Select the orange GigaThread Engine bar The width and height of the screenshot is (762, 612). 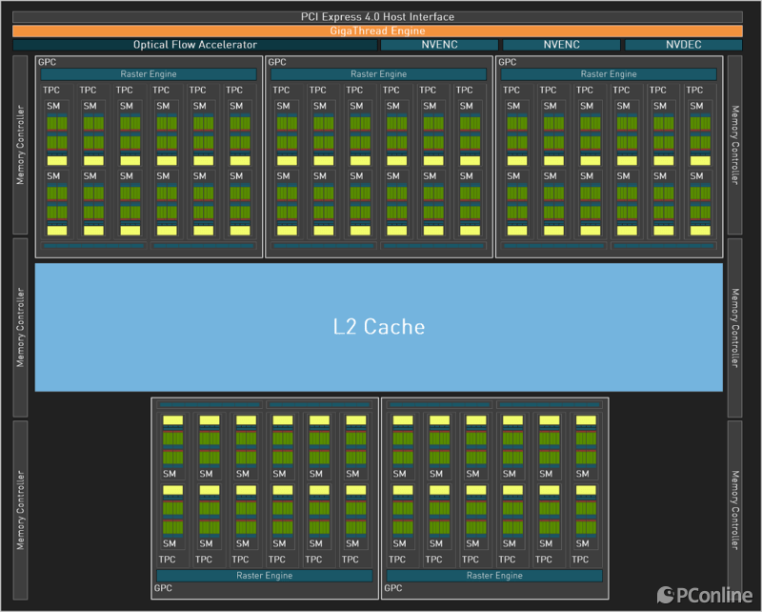tap(377, 31)
